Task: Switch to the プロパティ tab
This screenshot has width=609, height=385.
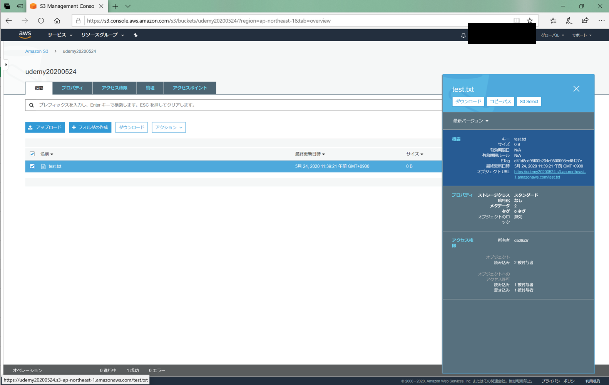Action: pos(72,88)
